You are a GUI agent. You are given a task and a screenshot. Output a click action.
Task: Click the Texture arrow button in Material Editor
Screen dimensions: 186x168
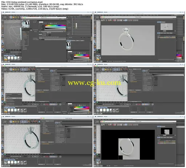coord(40,32)
